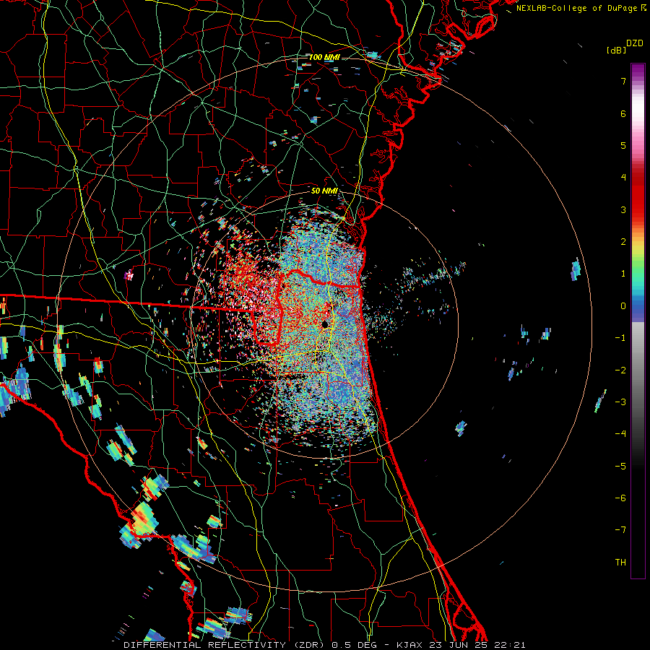Click the positive 1 value on the scale

(x=623, y=274)
